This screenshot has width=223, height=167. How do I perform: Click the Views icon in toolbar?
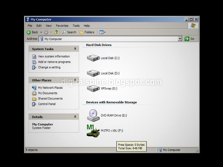tap(101, 32)
